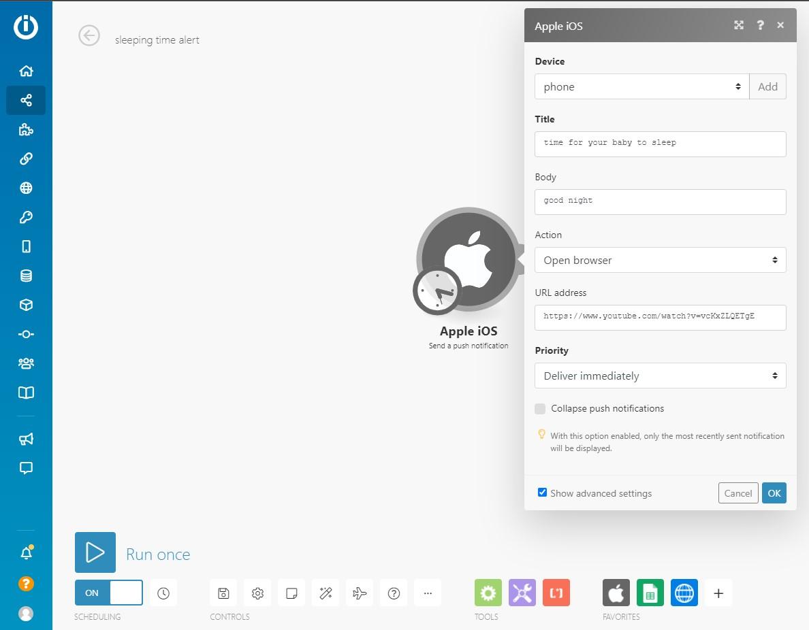Image resolution: width=809 pixels, height=630 pixels.
Task: Click Add button next to Device
Action: point(767,86)
